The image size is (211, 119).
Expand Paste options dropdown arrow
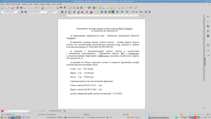point(39,8)
